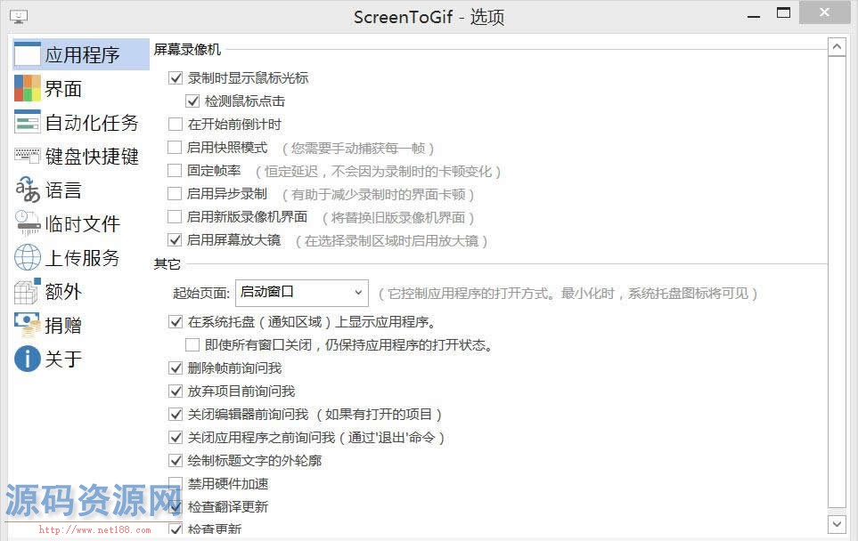858x541 pixels.
Task: Open the 临时文件 tab label
Action: point(82,224)
